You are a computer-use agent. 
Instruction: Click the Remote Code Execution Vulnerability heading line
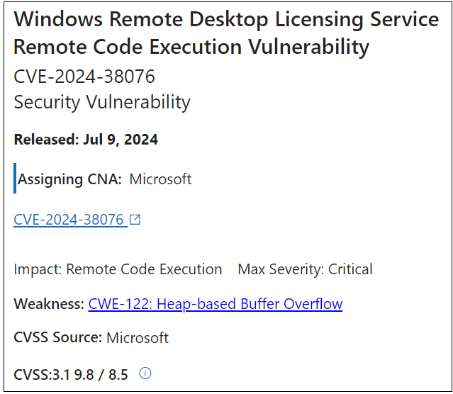tap(191, 47)
